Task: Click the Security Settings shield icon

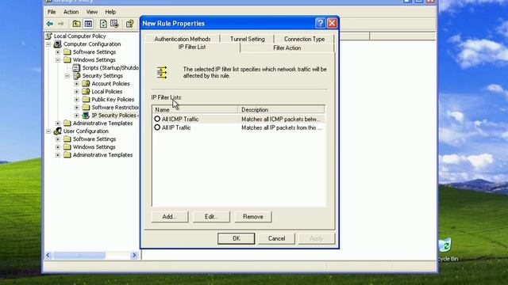Action: [x=77, y=76]
